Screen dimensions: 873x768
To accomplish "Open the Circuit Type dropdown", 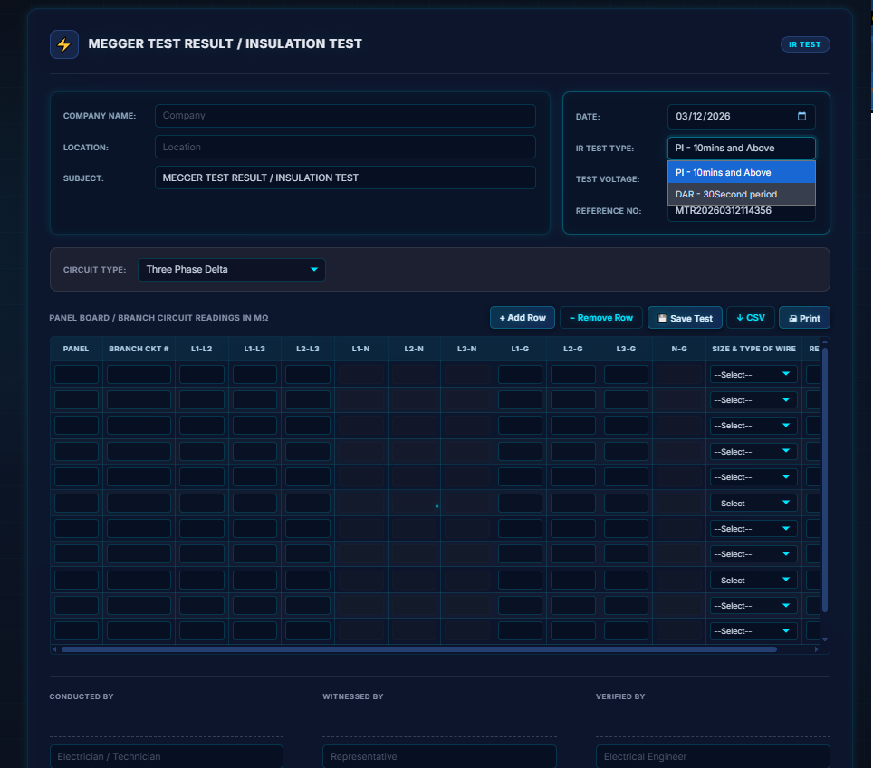I will pyautogui.click(x=232, y=270).
